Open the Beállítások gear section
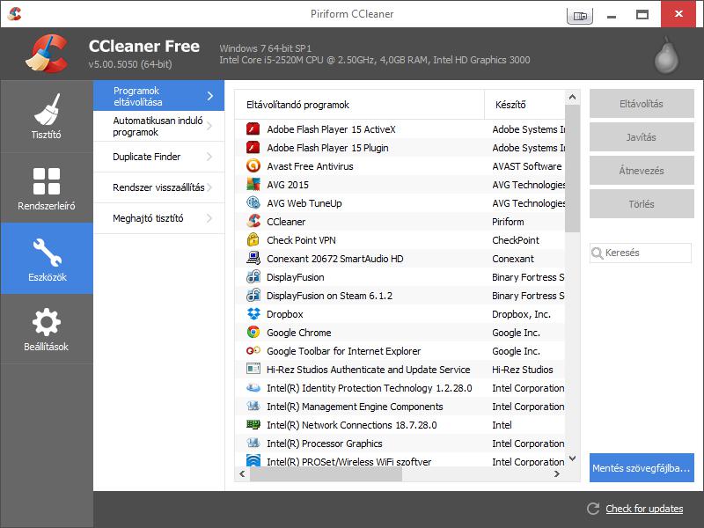 click(x=47, y=328)
